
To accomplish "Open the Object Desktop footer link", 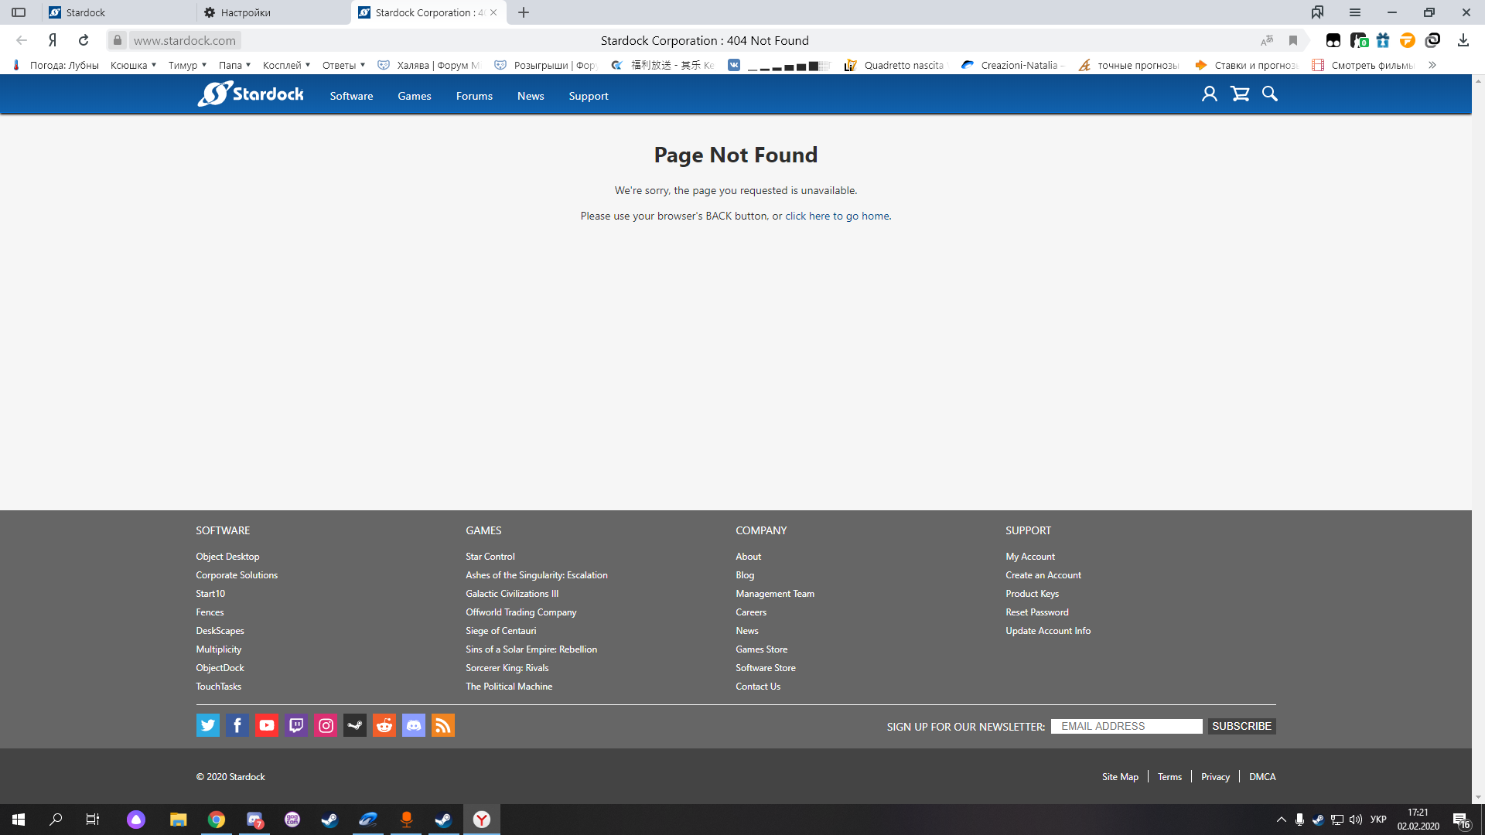I will point(227,557).
